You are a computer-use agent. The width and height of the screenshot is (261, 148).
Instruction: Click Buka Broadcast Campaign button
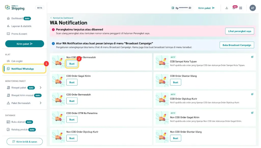[x=237, y=45]
